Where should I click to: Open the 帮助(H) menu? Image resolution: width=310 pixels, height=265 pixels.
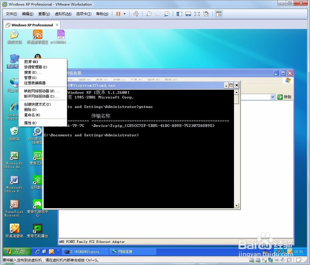[102, 14]
